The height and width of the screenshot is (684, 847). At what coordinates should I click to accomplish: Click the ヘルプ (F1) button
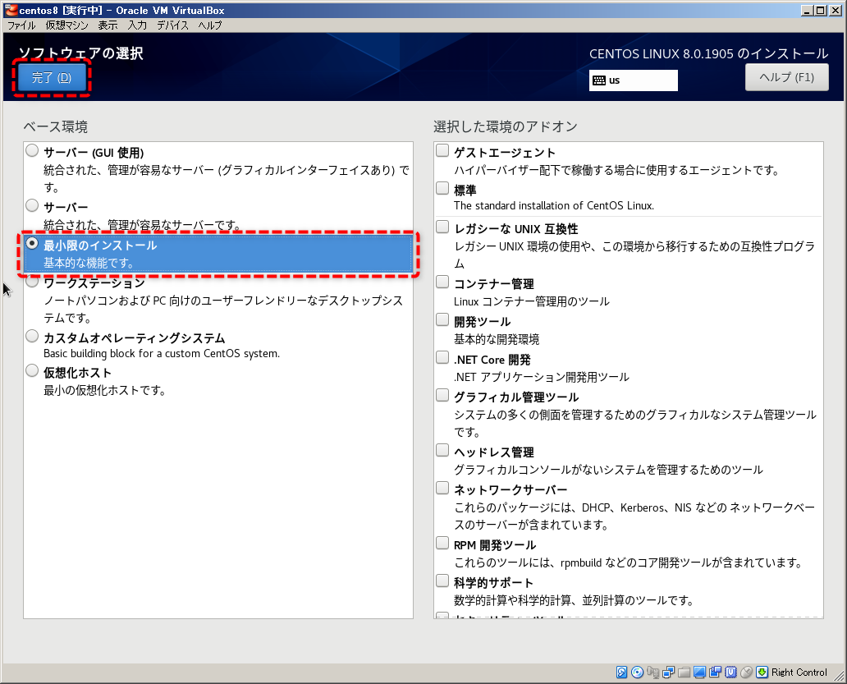point(785,76)
